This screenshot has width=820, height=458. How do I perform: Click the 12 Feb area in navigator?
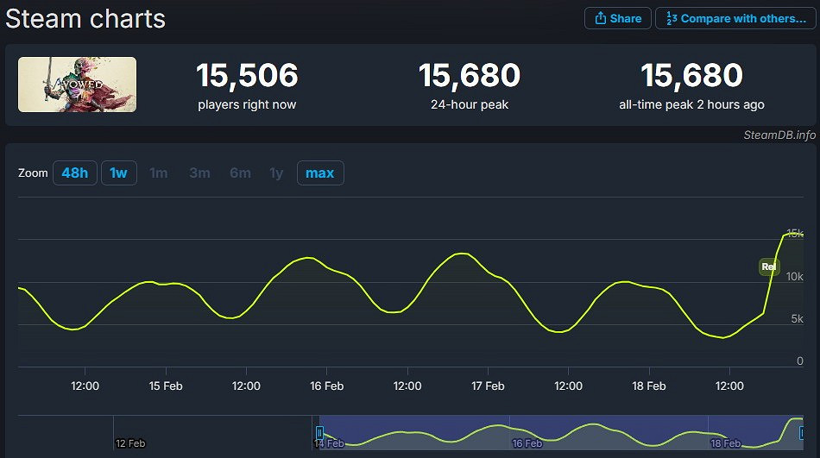pos(129,442)
